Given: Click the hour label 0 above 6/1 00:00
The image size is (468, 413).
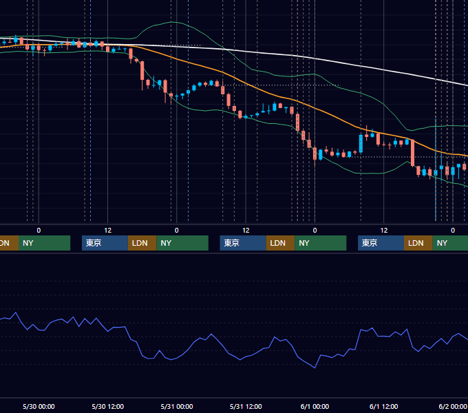Looking at the screenshot, I should pyautogui.click(x=315, y=231).
